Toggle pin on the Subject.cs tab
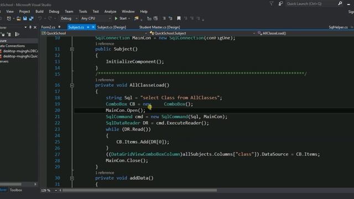Image resolution: width=354 pixels, height=199 pixels. click(x=88, y=27)
